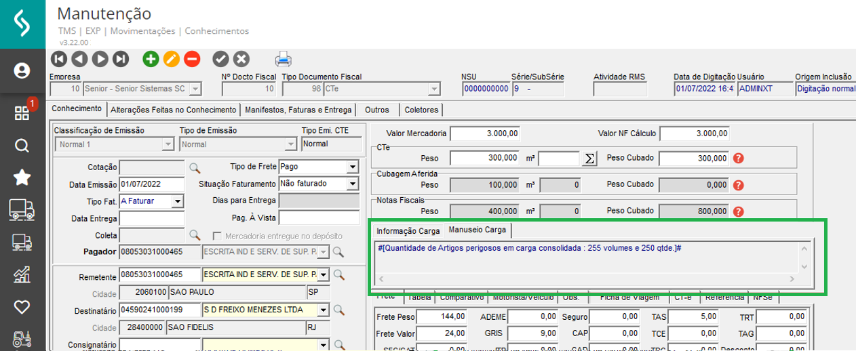Click the sigma sum button beside m³
The image size is (856, 351).
coord(589,158)
